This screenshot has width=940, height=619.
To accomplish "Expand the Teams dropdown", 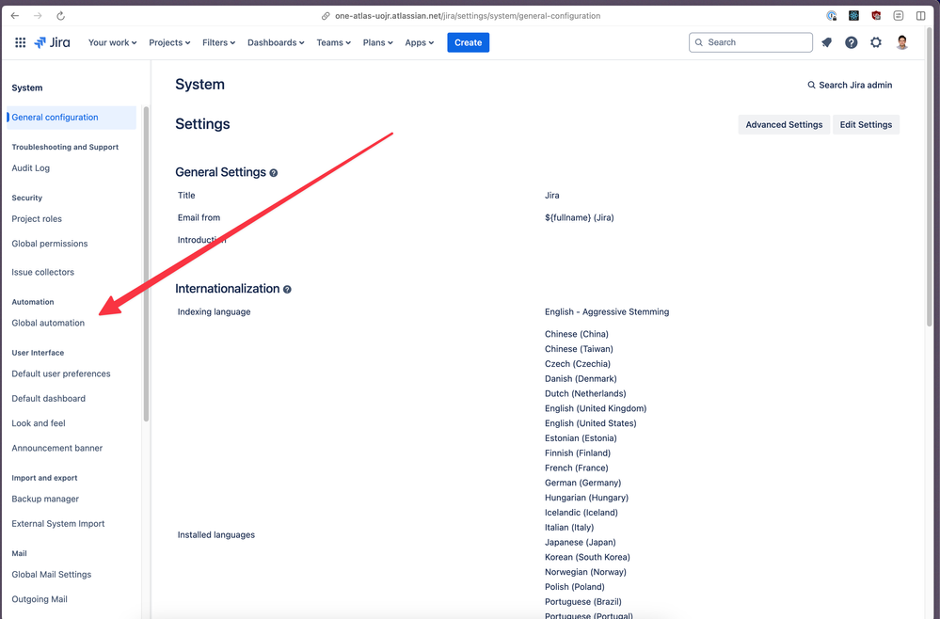I will pos(333,42).
